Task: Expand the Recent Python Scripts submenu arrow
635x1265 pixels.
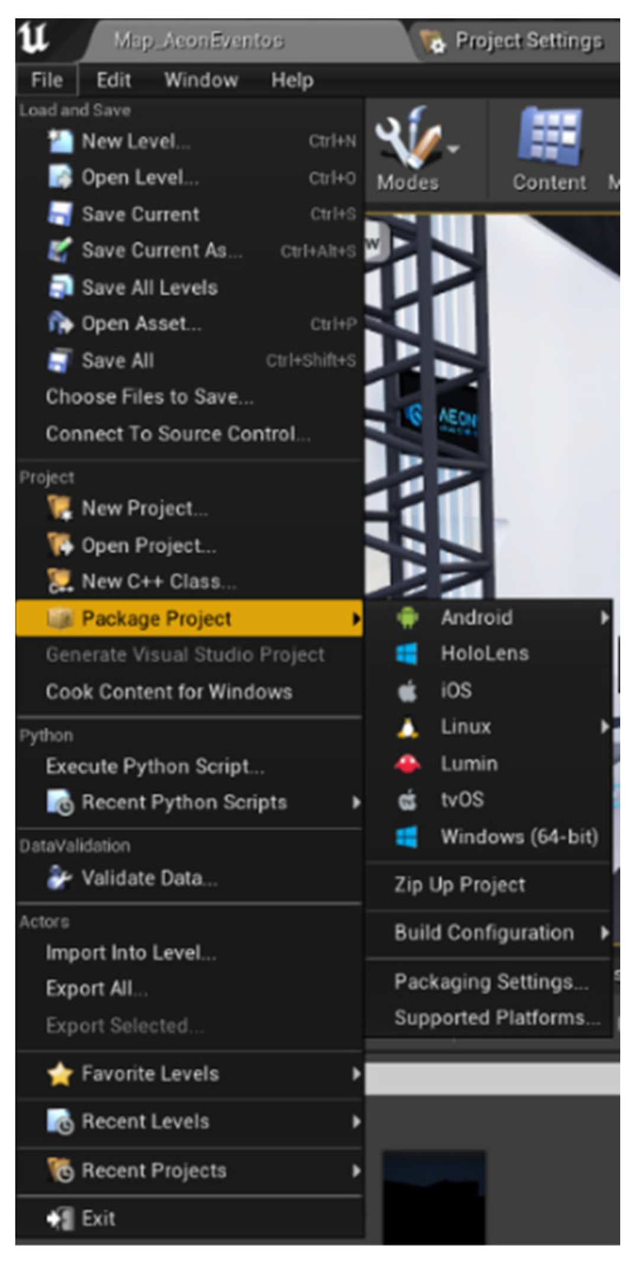Action: pos(356,802)
